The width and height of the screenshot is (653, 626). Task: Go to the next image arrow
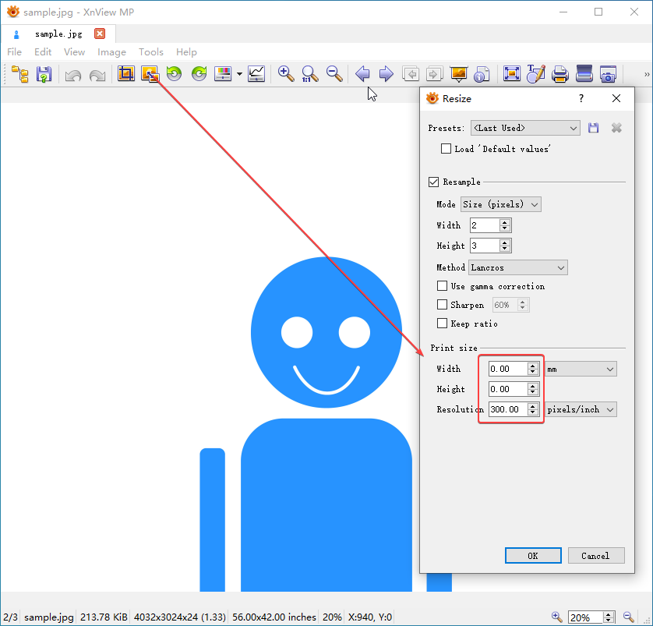click(386, 74)
